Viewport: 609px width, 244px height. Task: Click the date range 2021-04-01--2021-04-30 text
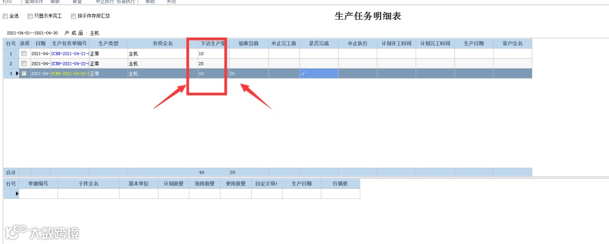click(32, 33)
